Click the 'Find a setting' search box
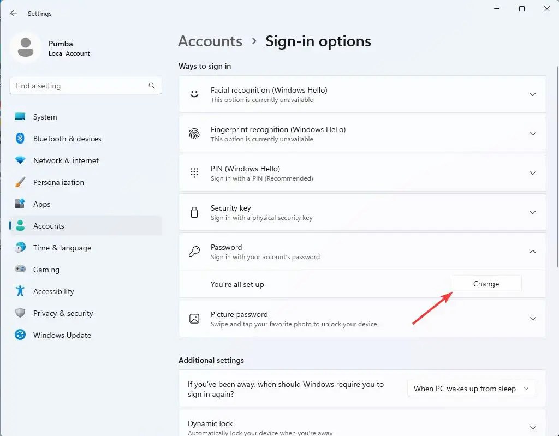Screen dimensions: 559x436 pyautogui.click(x=79, y=86)
